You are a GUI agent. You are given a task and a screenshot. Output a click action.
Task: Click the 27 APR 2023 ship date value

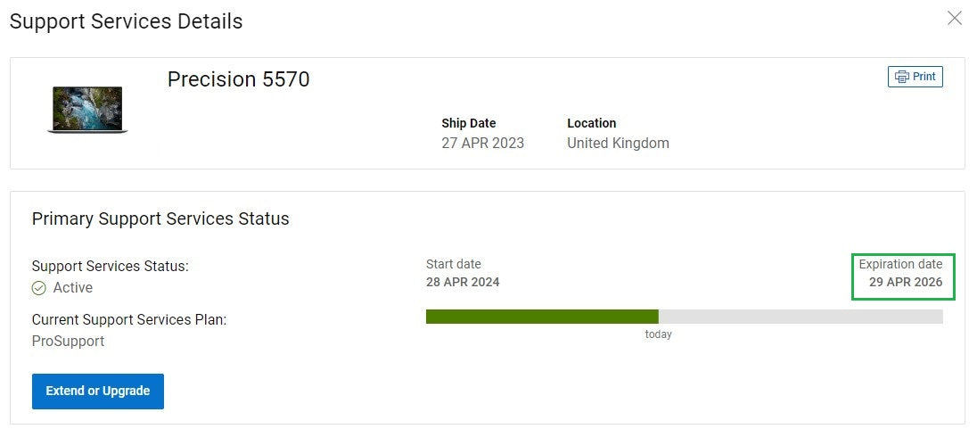coord(482,144)
